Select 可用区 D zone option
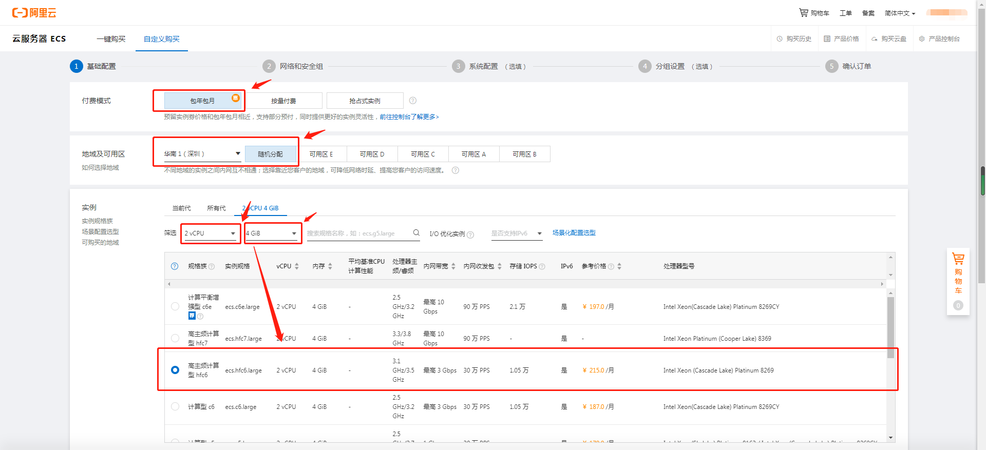Viewport: 986px width, 450px height. coord(372,154)
